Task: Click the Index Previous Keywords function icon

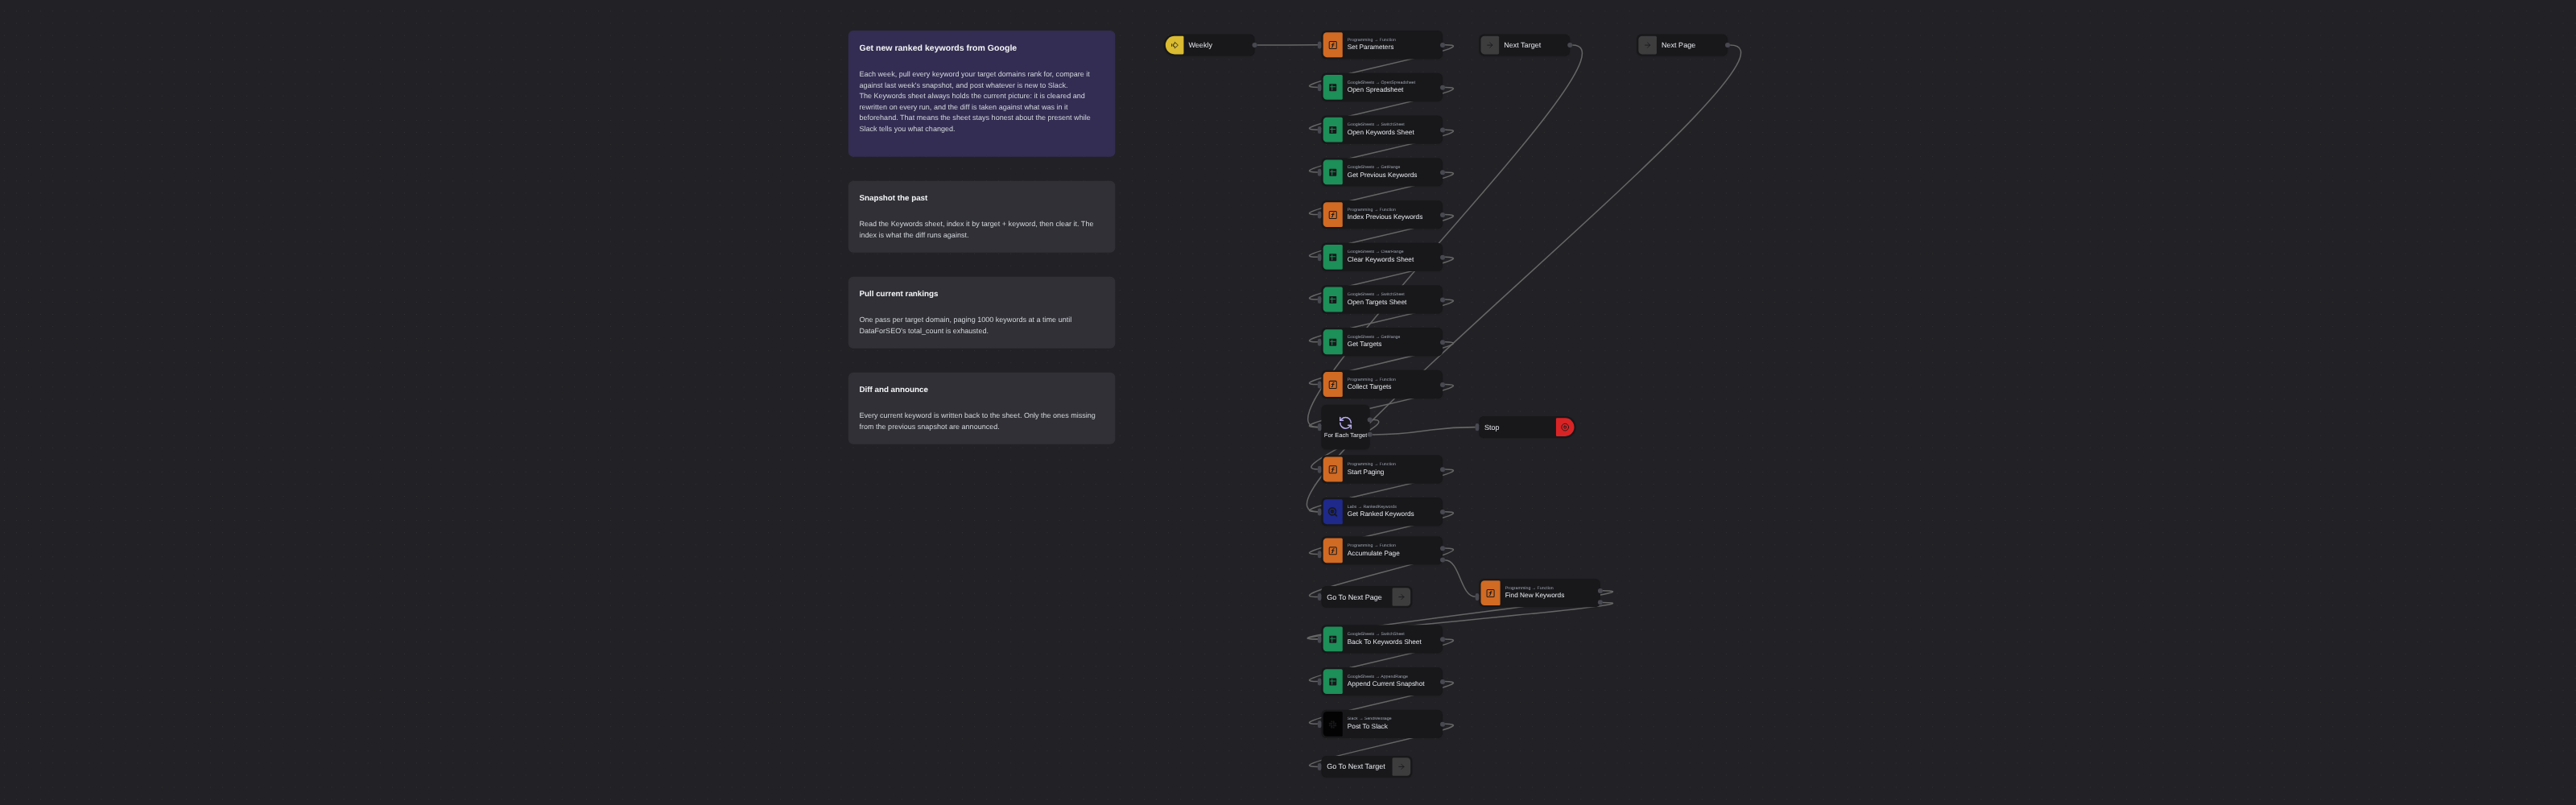Action: [1333, 215]
